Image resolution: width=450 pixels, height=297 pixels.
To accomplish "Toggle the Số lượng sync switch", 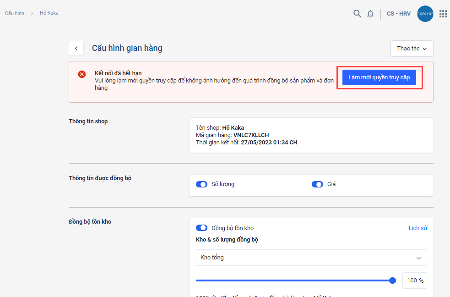I will pos(201,184).
